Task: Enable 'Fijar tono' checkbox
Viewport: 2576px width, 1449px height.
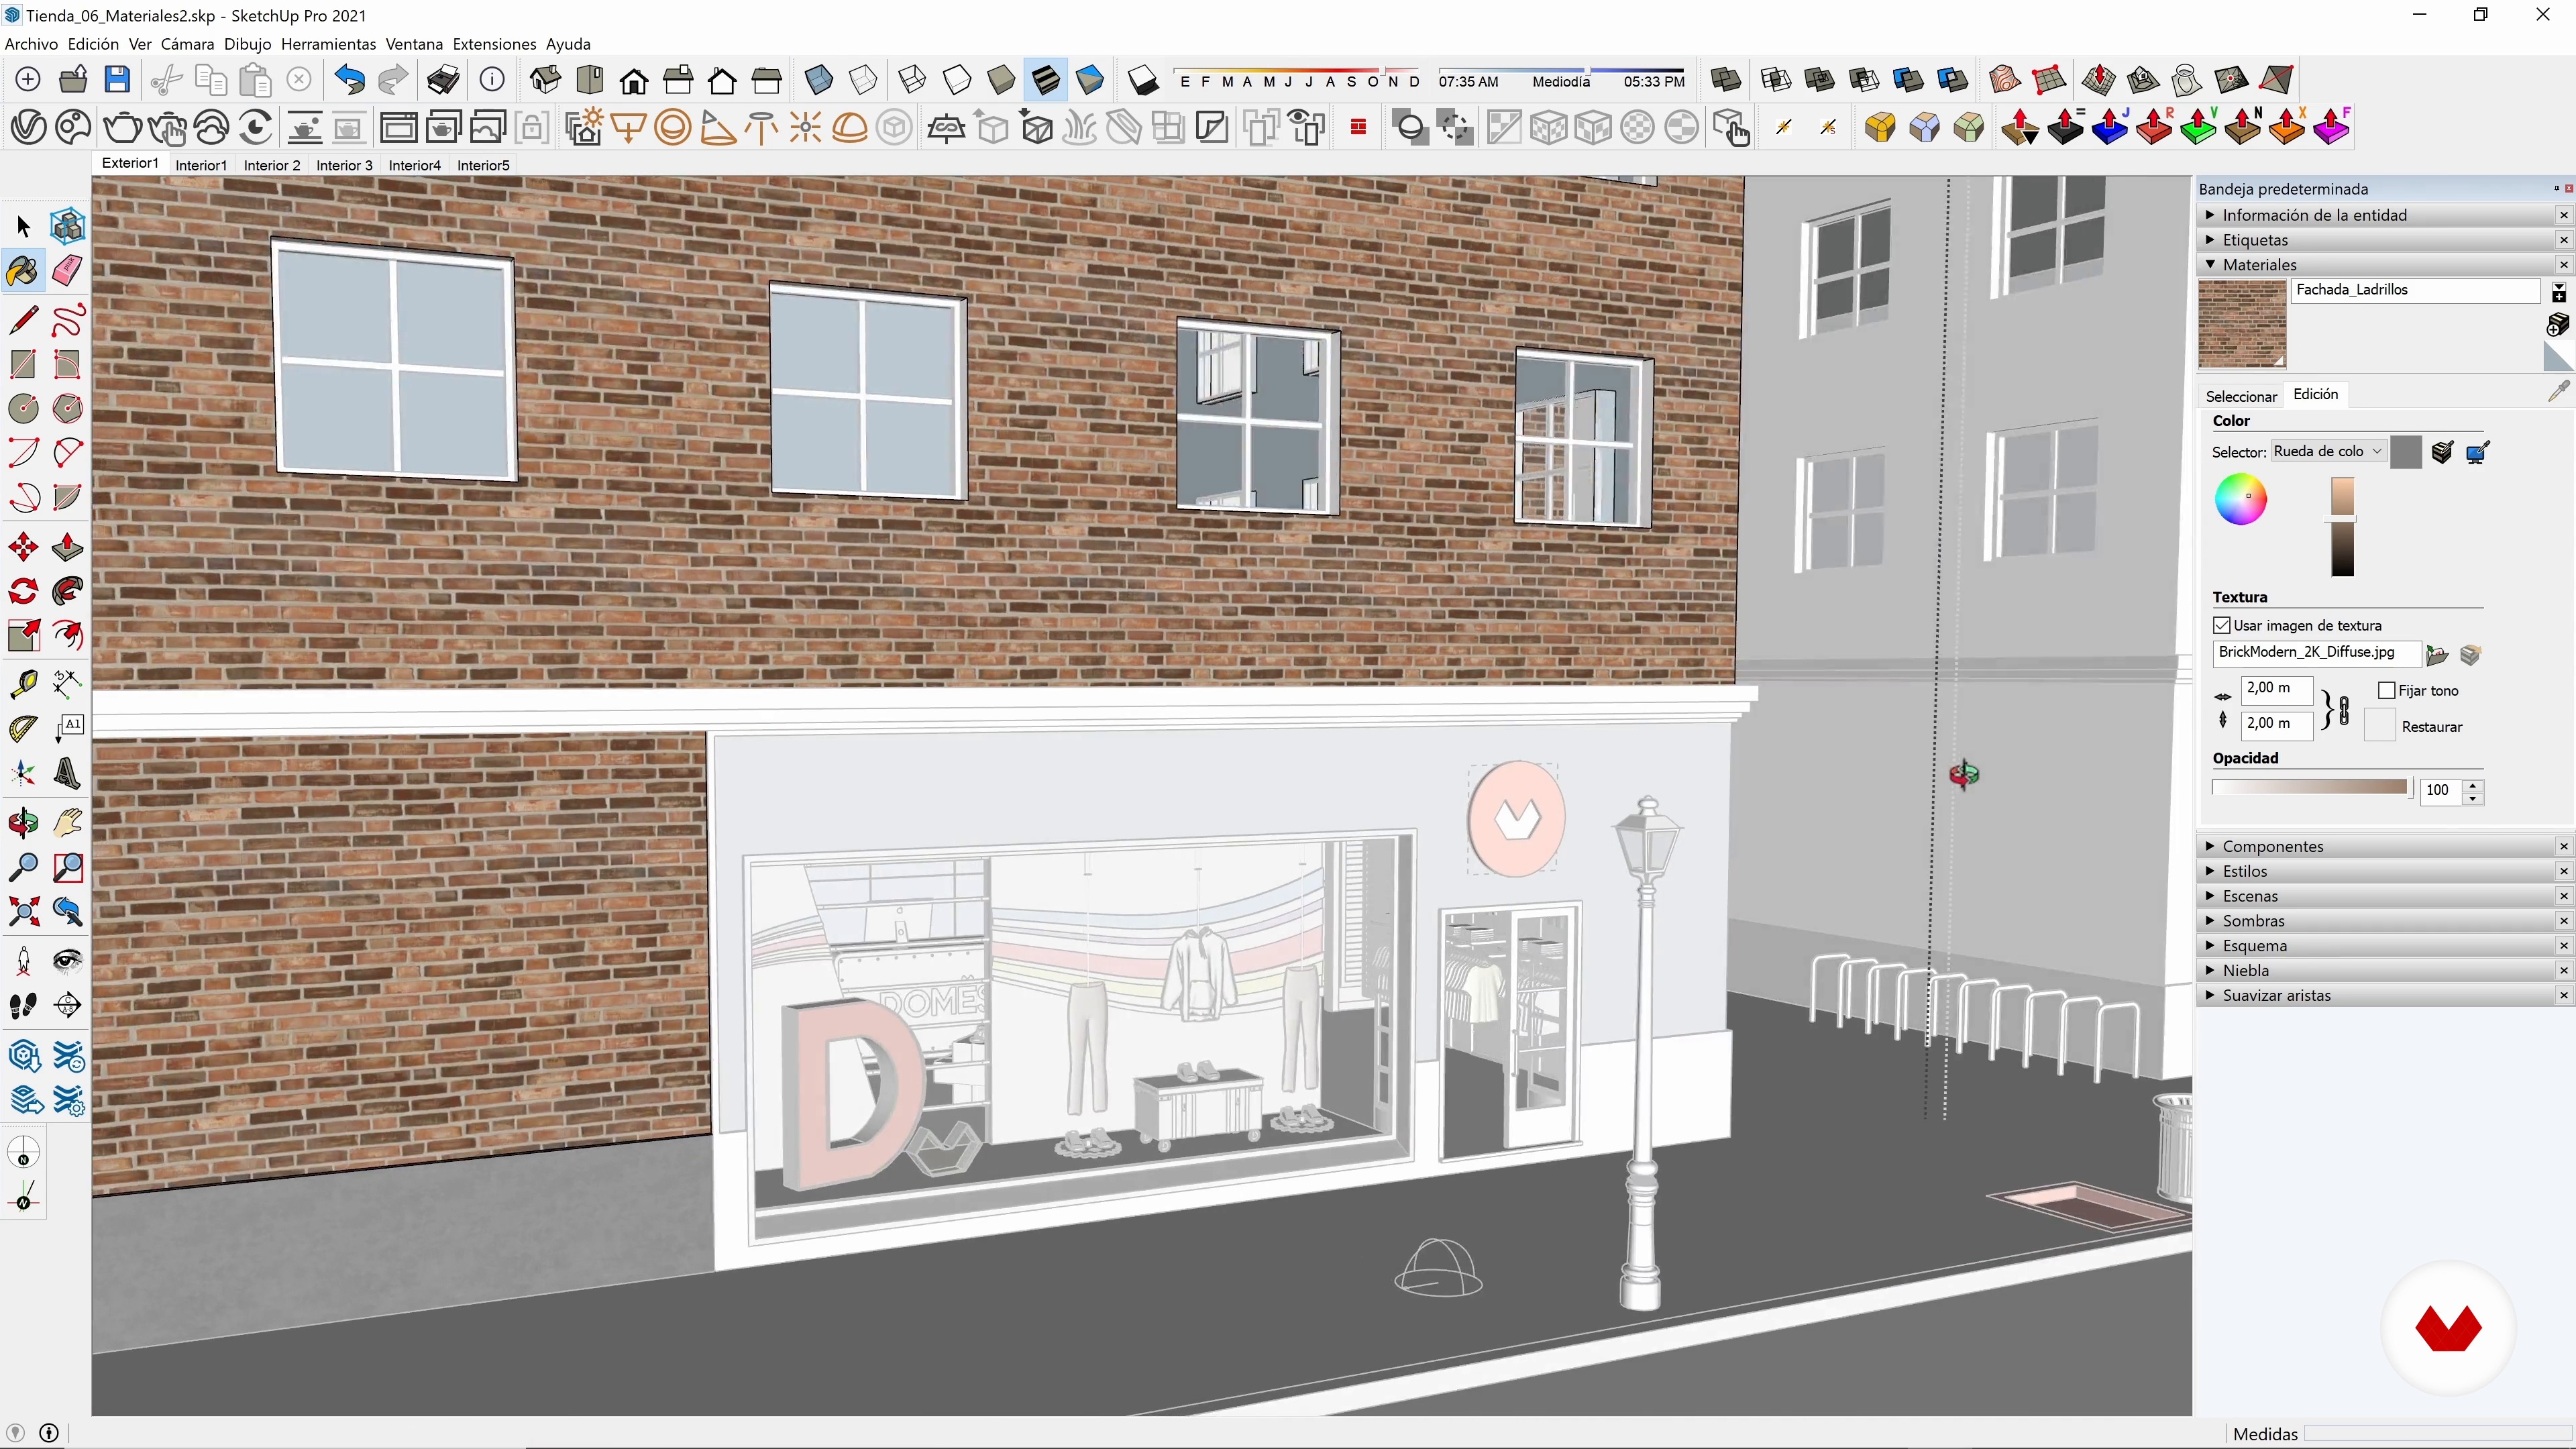Action: (x=2387, y=690)
